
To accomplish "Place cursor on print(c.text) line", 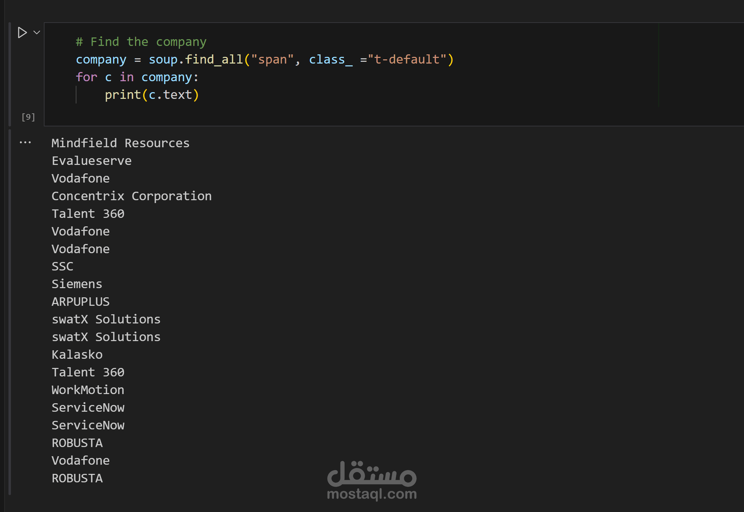I will point(152,95).
